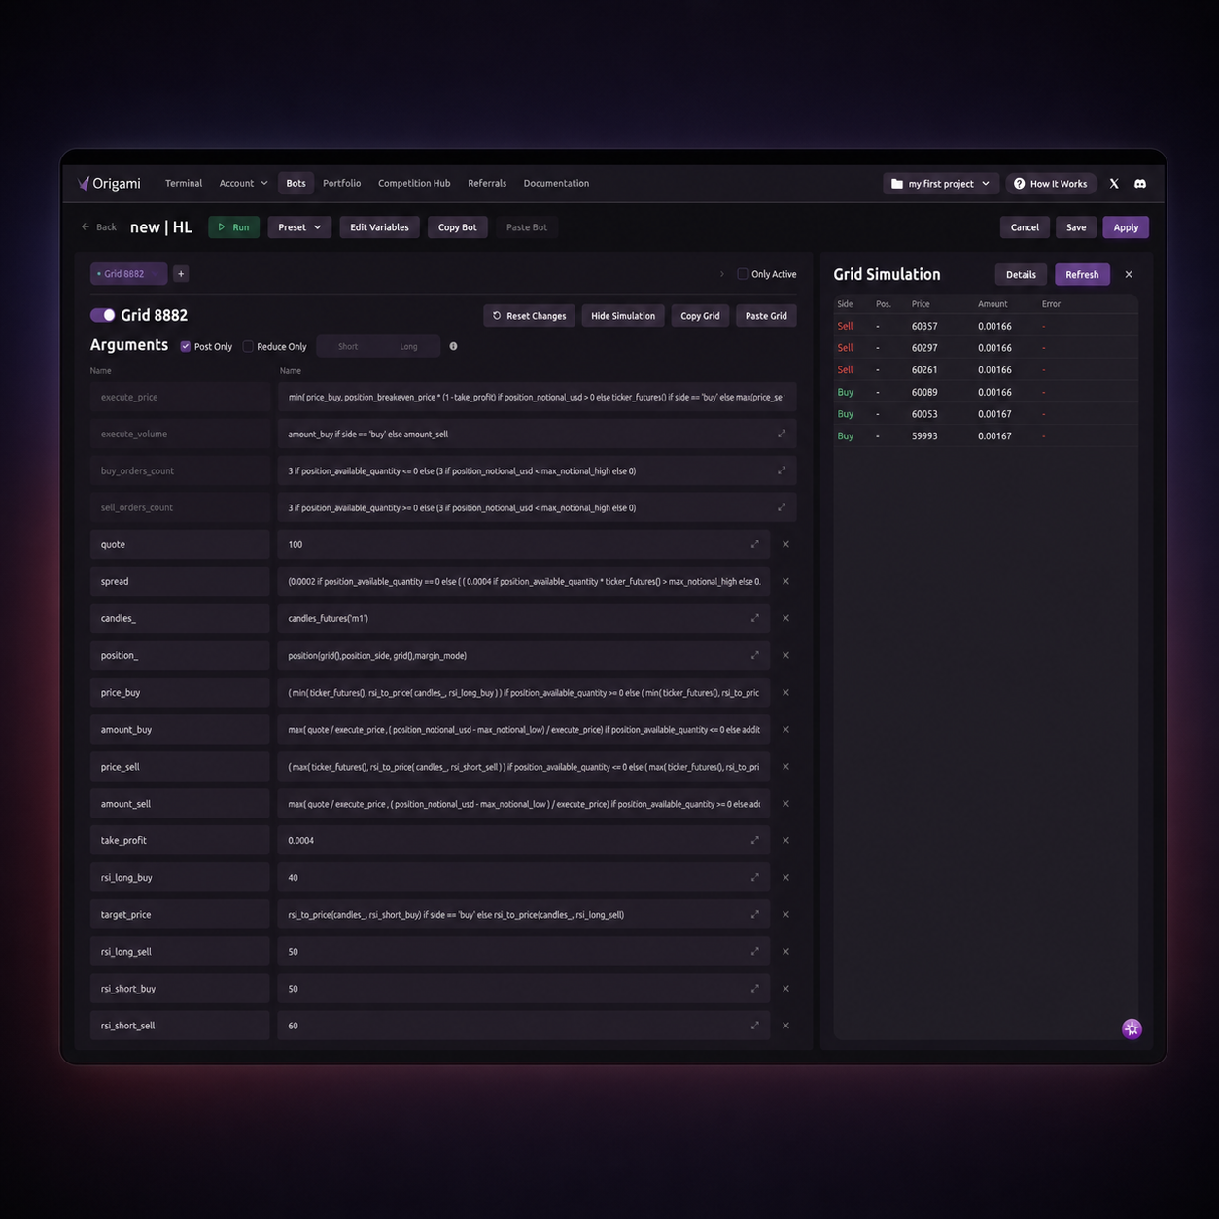The image size is (1219, 1219).
Task: Click the Paste Grid button
Action: point(766,316)
